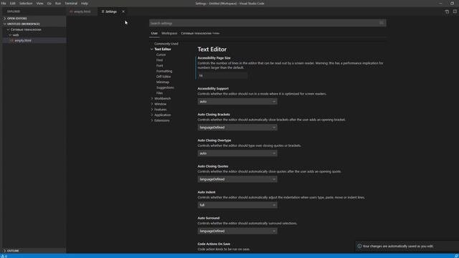Switch to User settings scope tab
459x258 pixels.
coord(154,34)
